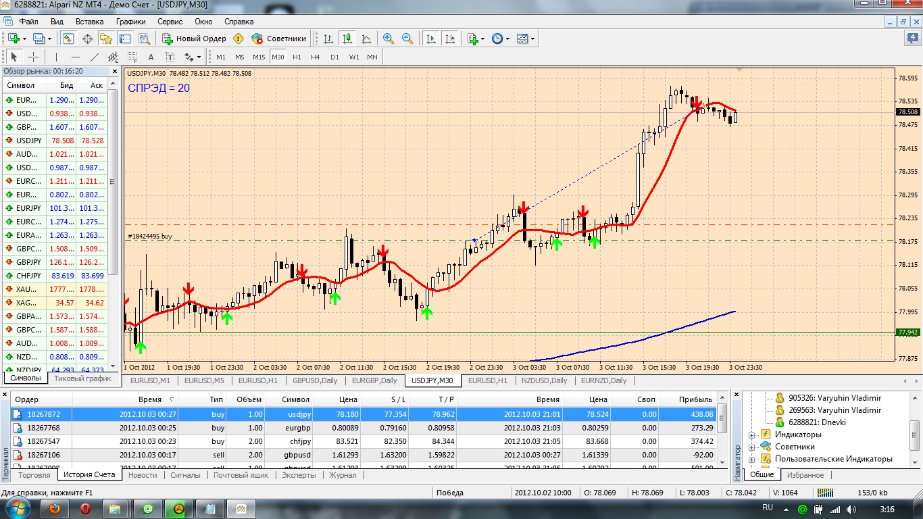This screenshot has width=923, height=519.
Task: Toggle Советники auto trading button
Action: coord(278,39)
